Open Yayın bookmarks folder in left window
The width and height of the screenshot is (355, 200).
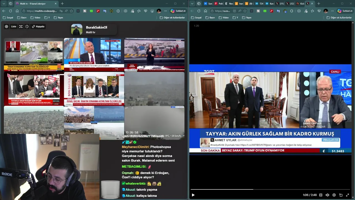[59, 17]
